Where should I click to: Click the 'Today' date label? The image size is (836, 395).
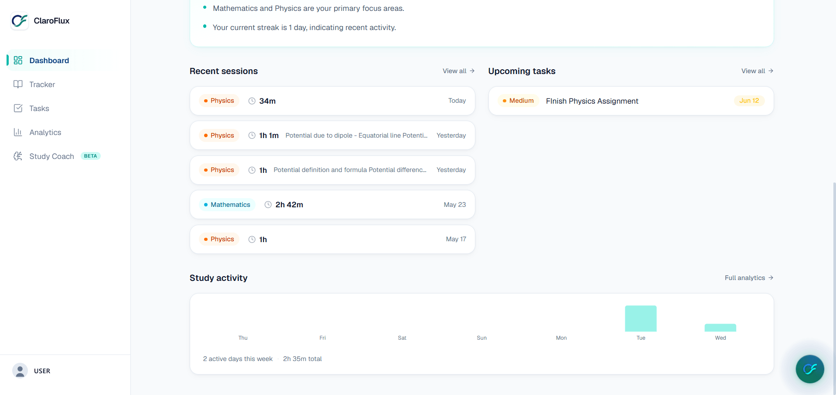457,101
